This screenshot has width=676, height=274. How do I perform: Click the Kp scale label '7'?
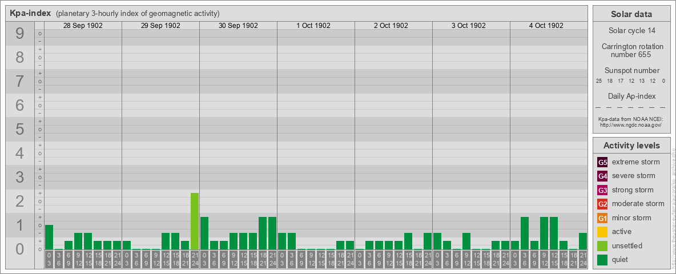click(20, 81)
